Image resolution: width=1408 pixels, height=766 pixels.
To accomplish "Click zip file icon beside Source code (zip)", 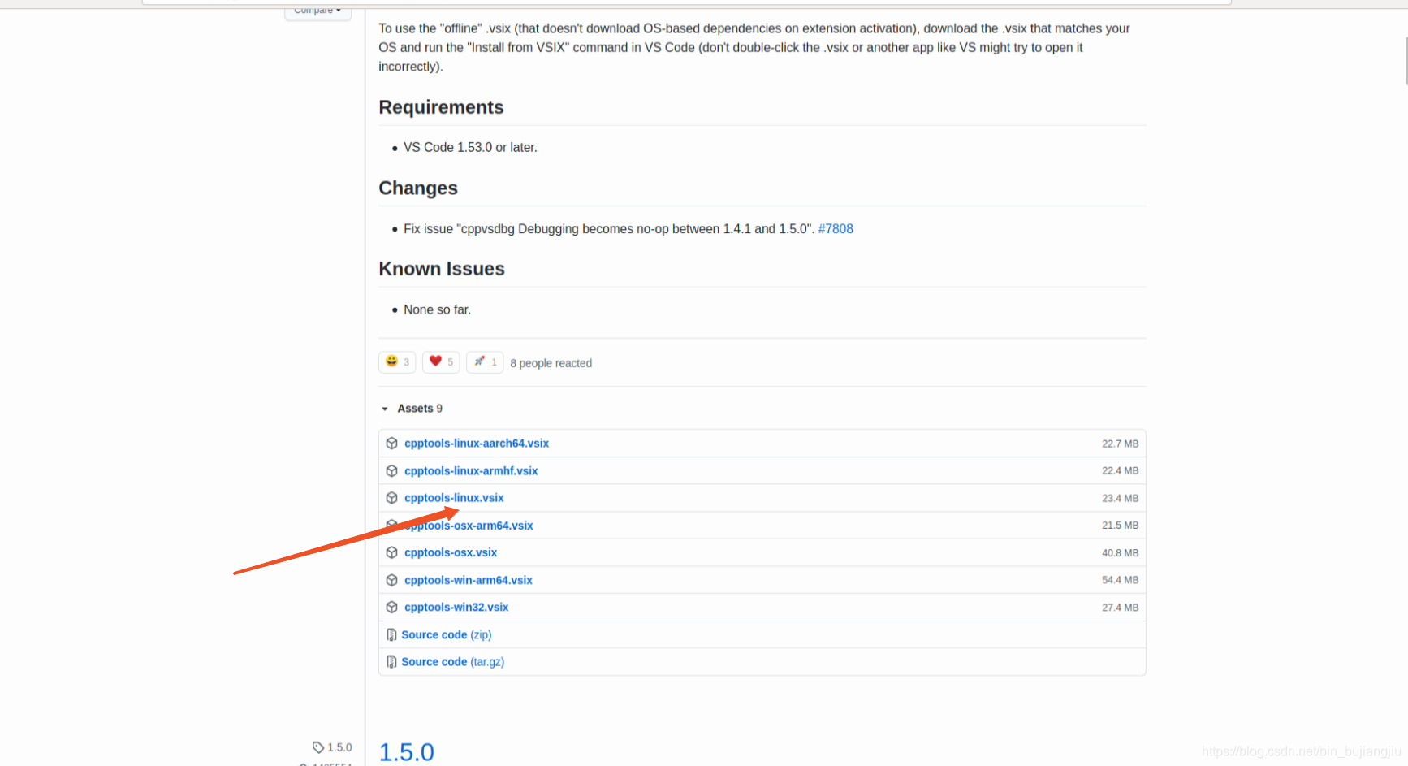I will pyautogui.click(x=391, y=635).
